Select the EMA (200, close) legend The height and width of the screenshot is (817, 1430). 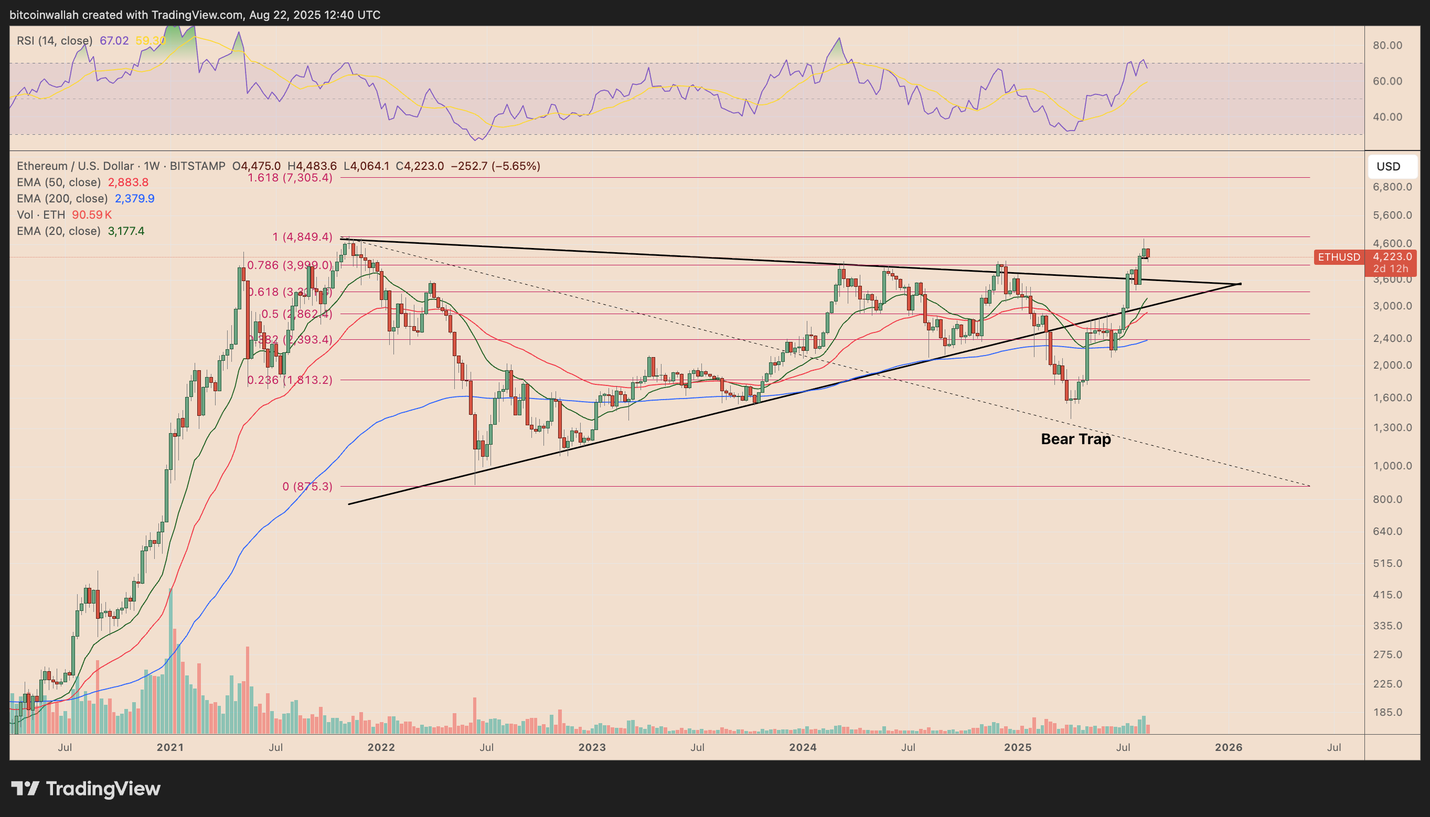click(62, 199)
